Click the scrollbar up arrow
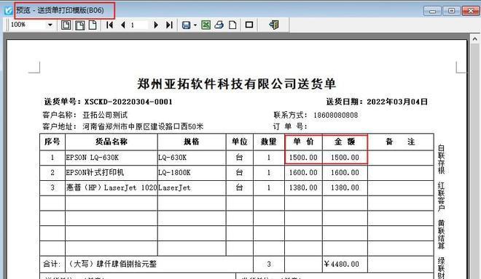The width and height of the screenshot is (481, 279). click(474, 39)
